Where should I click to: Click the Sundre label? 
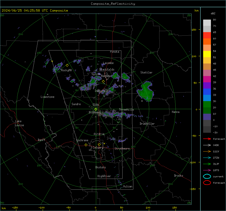tap(76, 104)
